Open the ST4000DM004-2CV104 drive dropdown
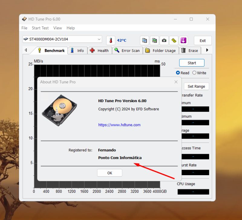242x220 pixels. [x=62, y=39]
